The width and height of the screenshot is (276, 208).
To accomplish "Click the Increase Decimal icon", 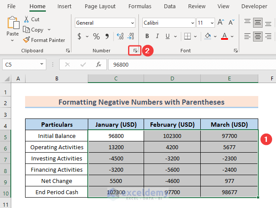I will (120, 36).
